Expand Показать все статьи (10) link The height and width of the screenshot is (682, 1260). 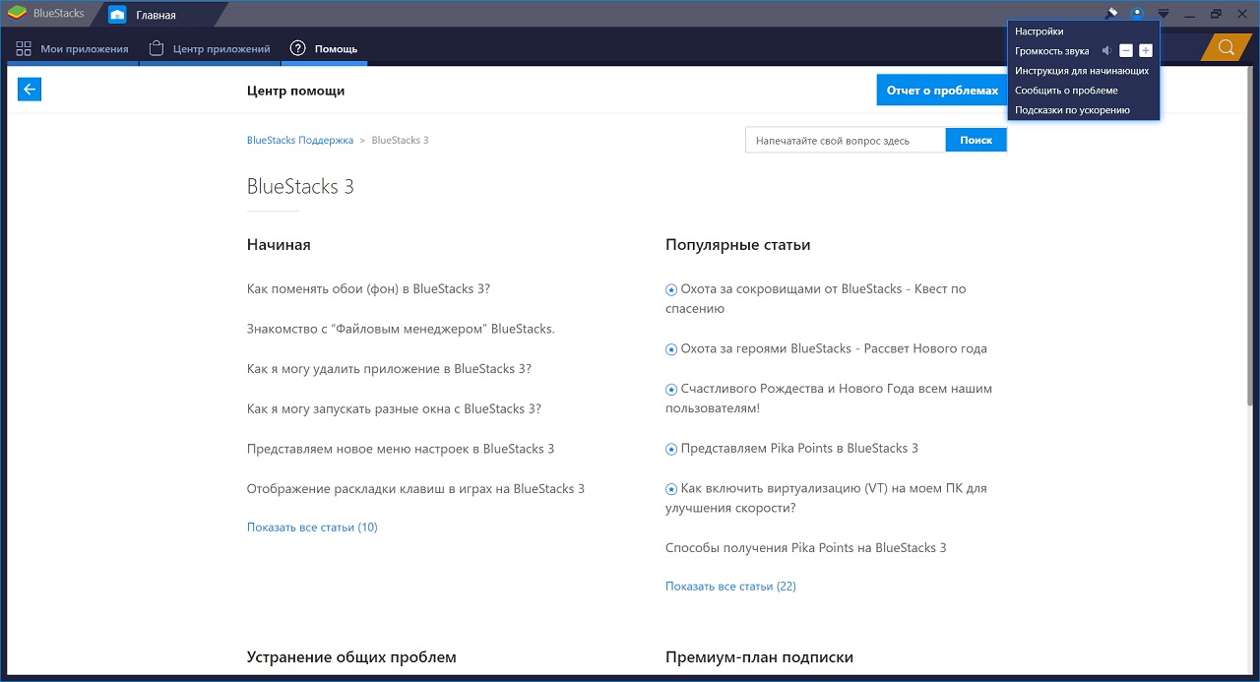click(x=312, y=527)
